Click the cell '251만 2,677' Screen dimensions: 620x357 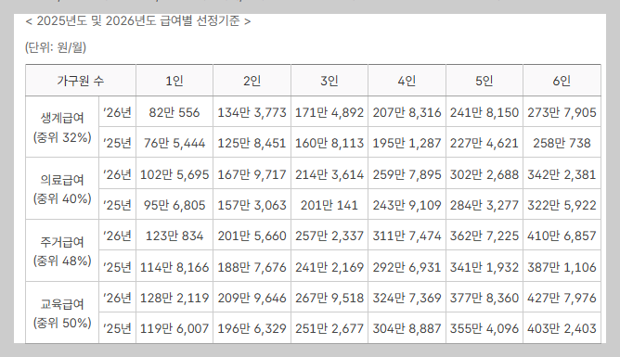[x=329, y=328]
